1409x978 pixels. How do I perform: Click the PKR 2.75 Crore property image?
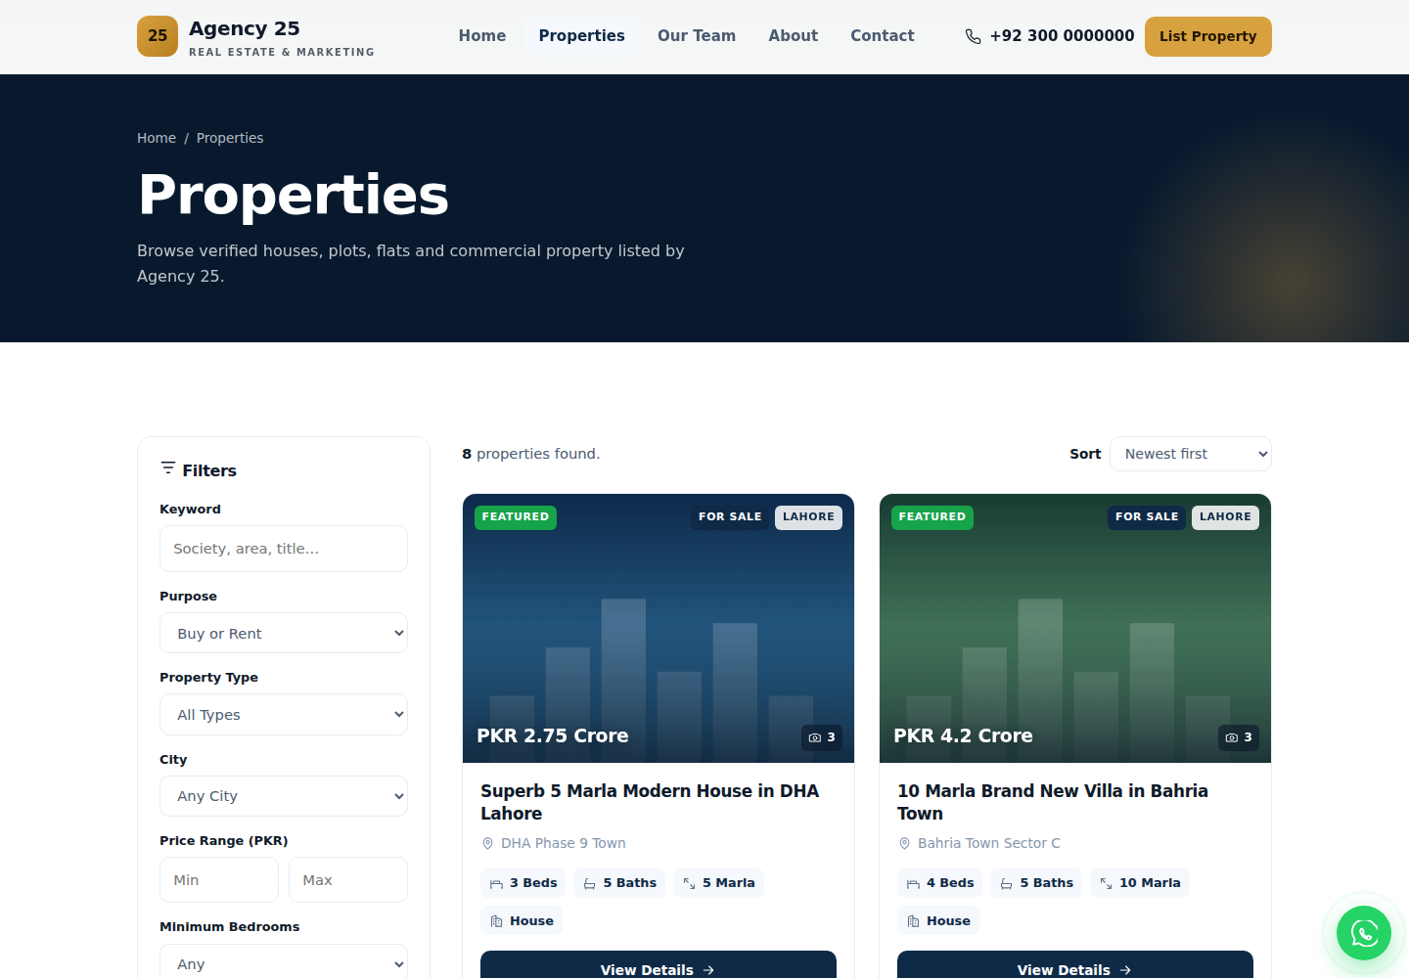tap(659, 629)
